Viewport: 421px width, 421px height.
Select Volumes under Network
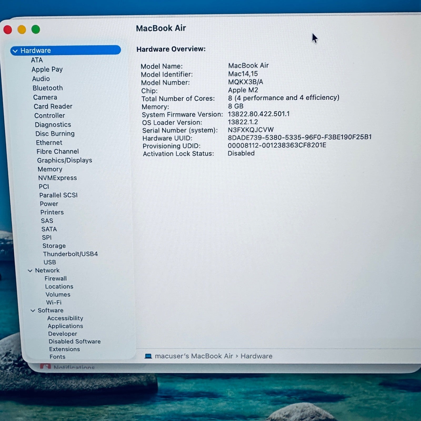tap(58, 294)
